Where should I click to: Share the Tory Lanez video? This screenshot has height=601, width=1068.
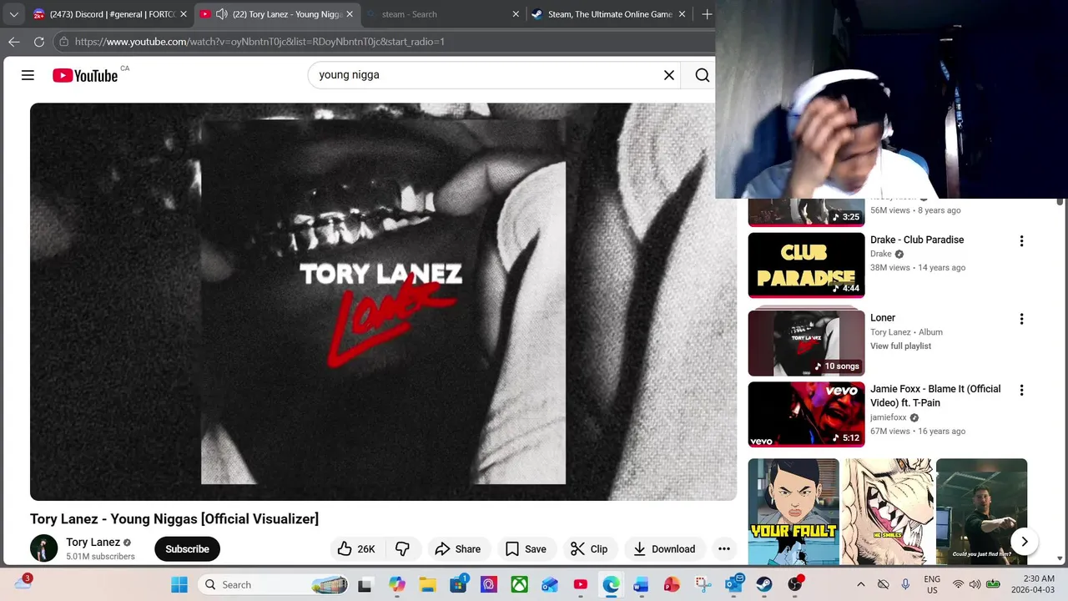pos(458,548)
